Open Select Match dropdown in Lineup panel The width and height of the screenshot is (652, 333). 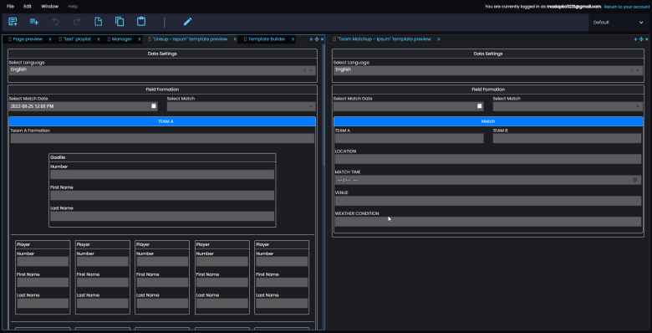[x=242, y=106]
